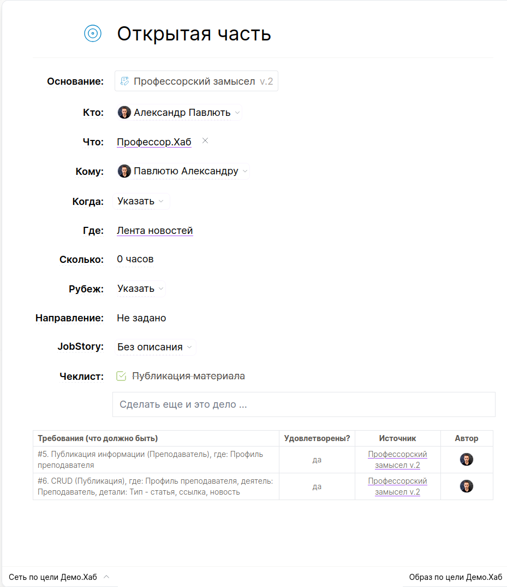
Task: Click the target icon beside Открытая часть
Action: tap(93, 33)
